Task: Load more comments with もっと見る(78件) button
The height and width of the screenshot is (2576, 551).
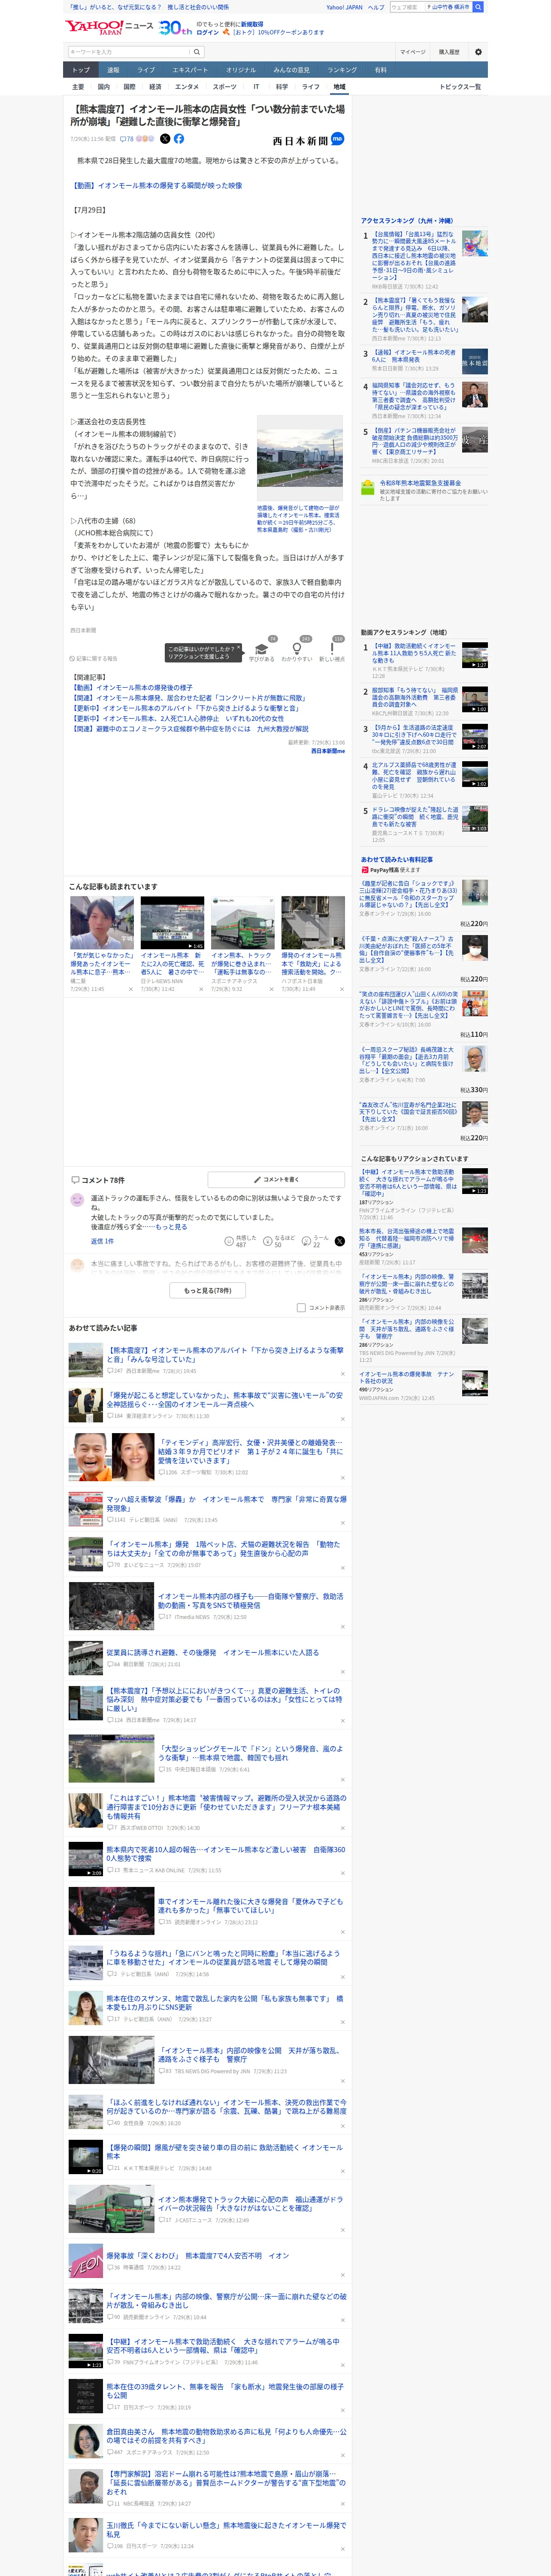Action: [208, 1290]
